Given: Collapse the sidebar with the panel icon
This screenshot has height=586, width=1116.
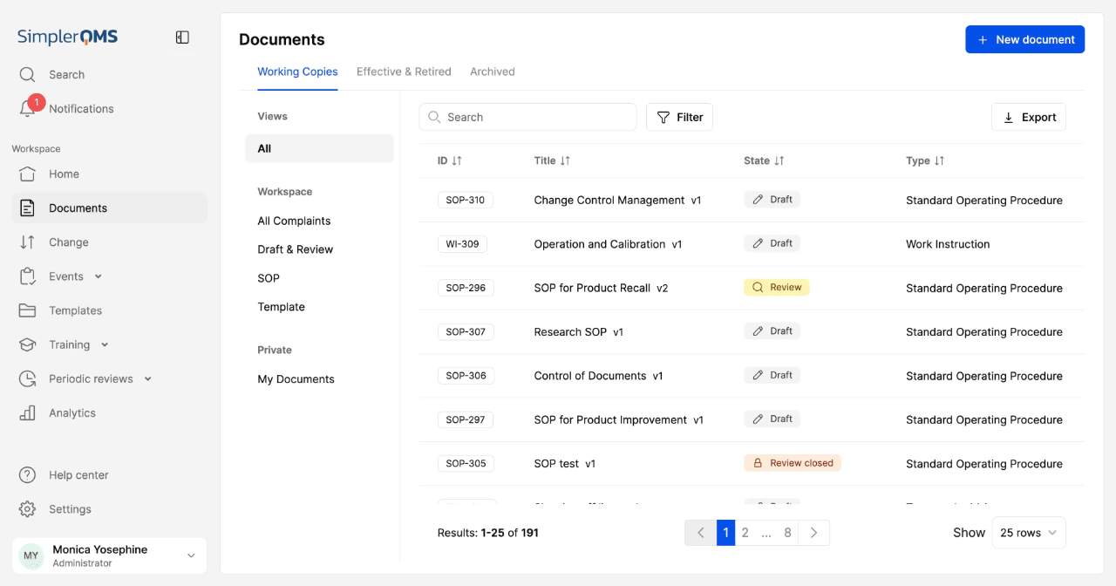Looking at the screenshot, I should 182,37.
